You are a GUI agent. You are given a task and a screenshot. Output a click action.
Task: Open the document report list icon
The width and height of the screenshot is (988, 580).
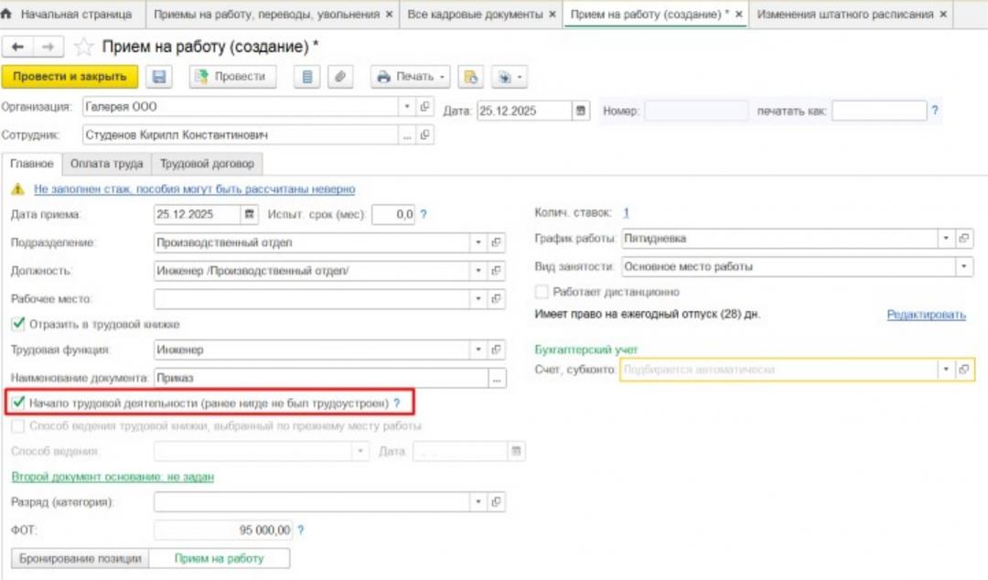tap(306, 77)
